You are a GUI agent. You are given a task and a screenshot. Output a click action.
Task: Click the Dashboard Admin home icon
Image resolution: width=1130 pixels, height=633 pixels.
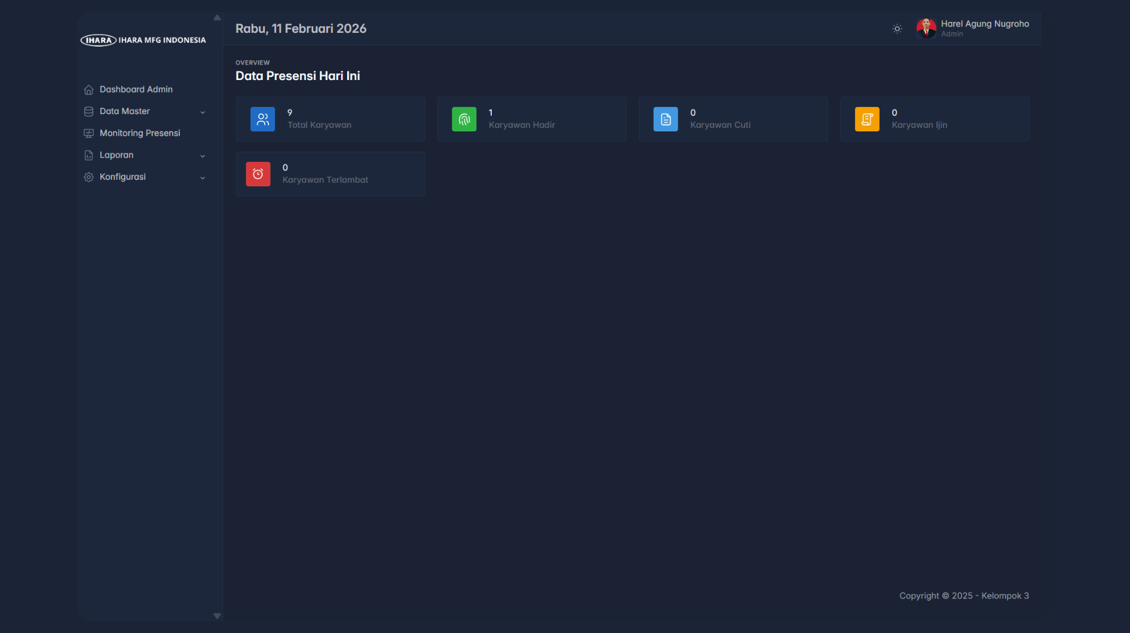[x=88, y=90]
